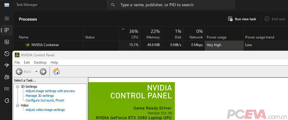Collapse 3D Settings tree node
The height and width of the screenshot is (120, 288).
click(x=18, y=87)
